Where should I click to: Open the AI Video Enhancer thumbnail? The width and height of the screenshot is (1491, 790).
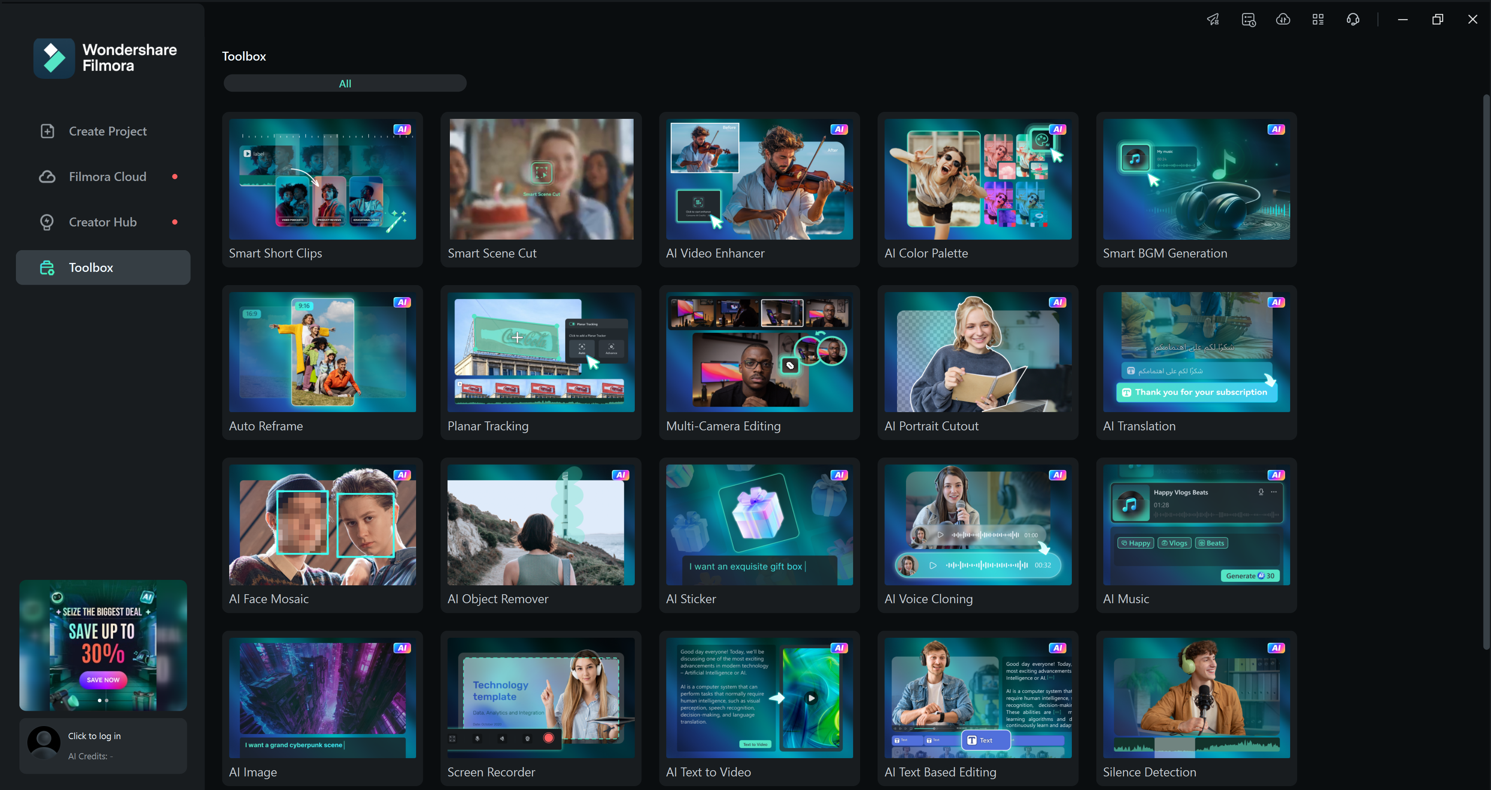pyautogui.click(x=759, y=179)
